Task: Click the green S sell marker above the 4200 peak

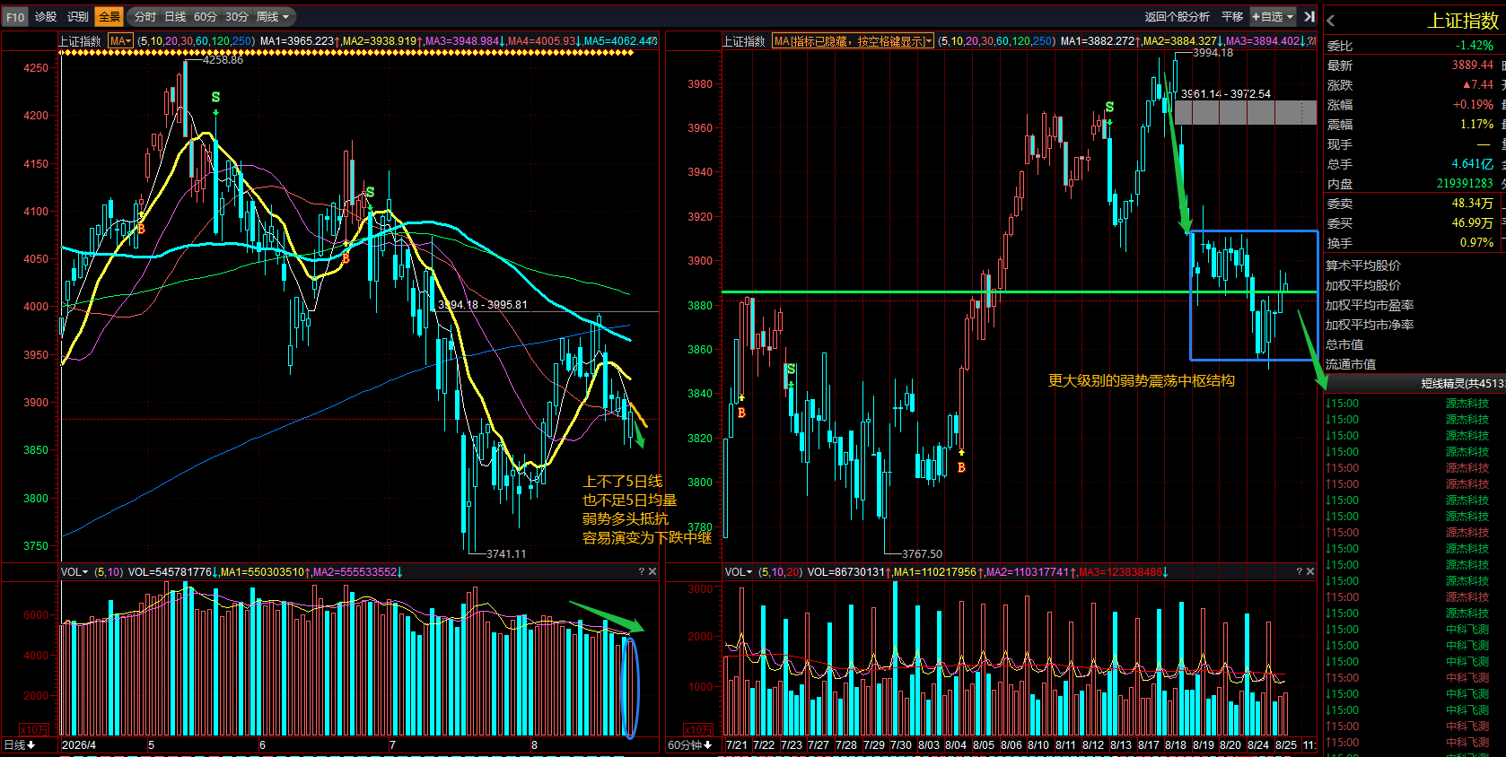Action: coord(215,97)
